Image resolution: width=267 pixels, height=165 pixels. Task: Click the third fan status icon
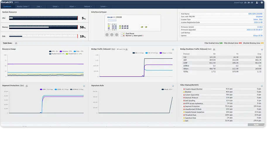[117, 35]
